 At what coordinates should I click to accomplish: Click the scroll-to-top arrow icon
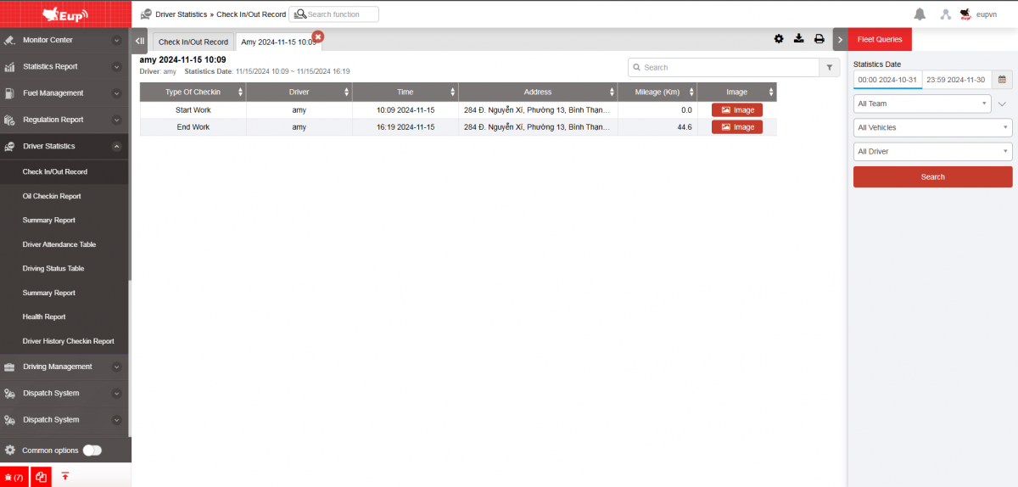(65, 477)
